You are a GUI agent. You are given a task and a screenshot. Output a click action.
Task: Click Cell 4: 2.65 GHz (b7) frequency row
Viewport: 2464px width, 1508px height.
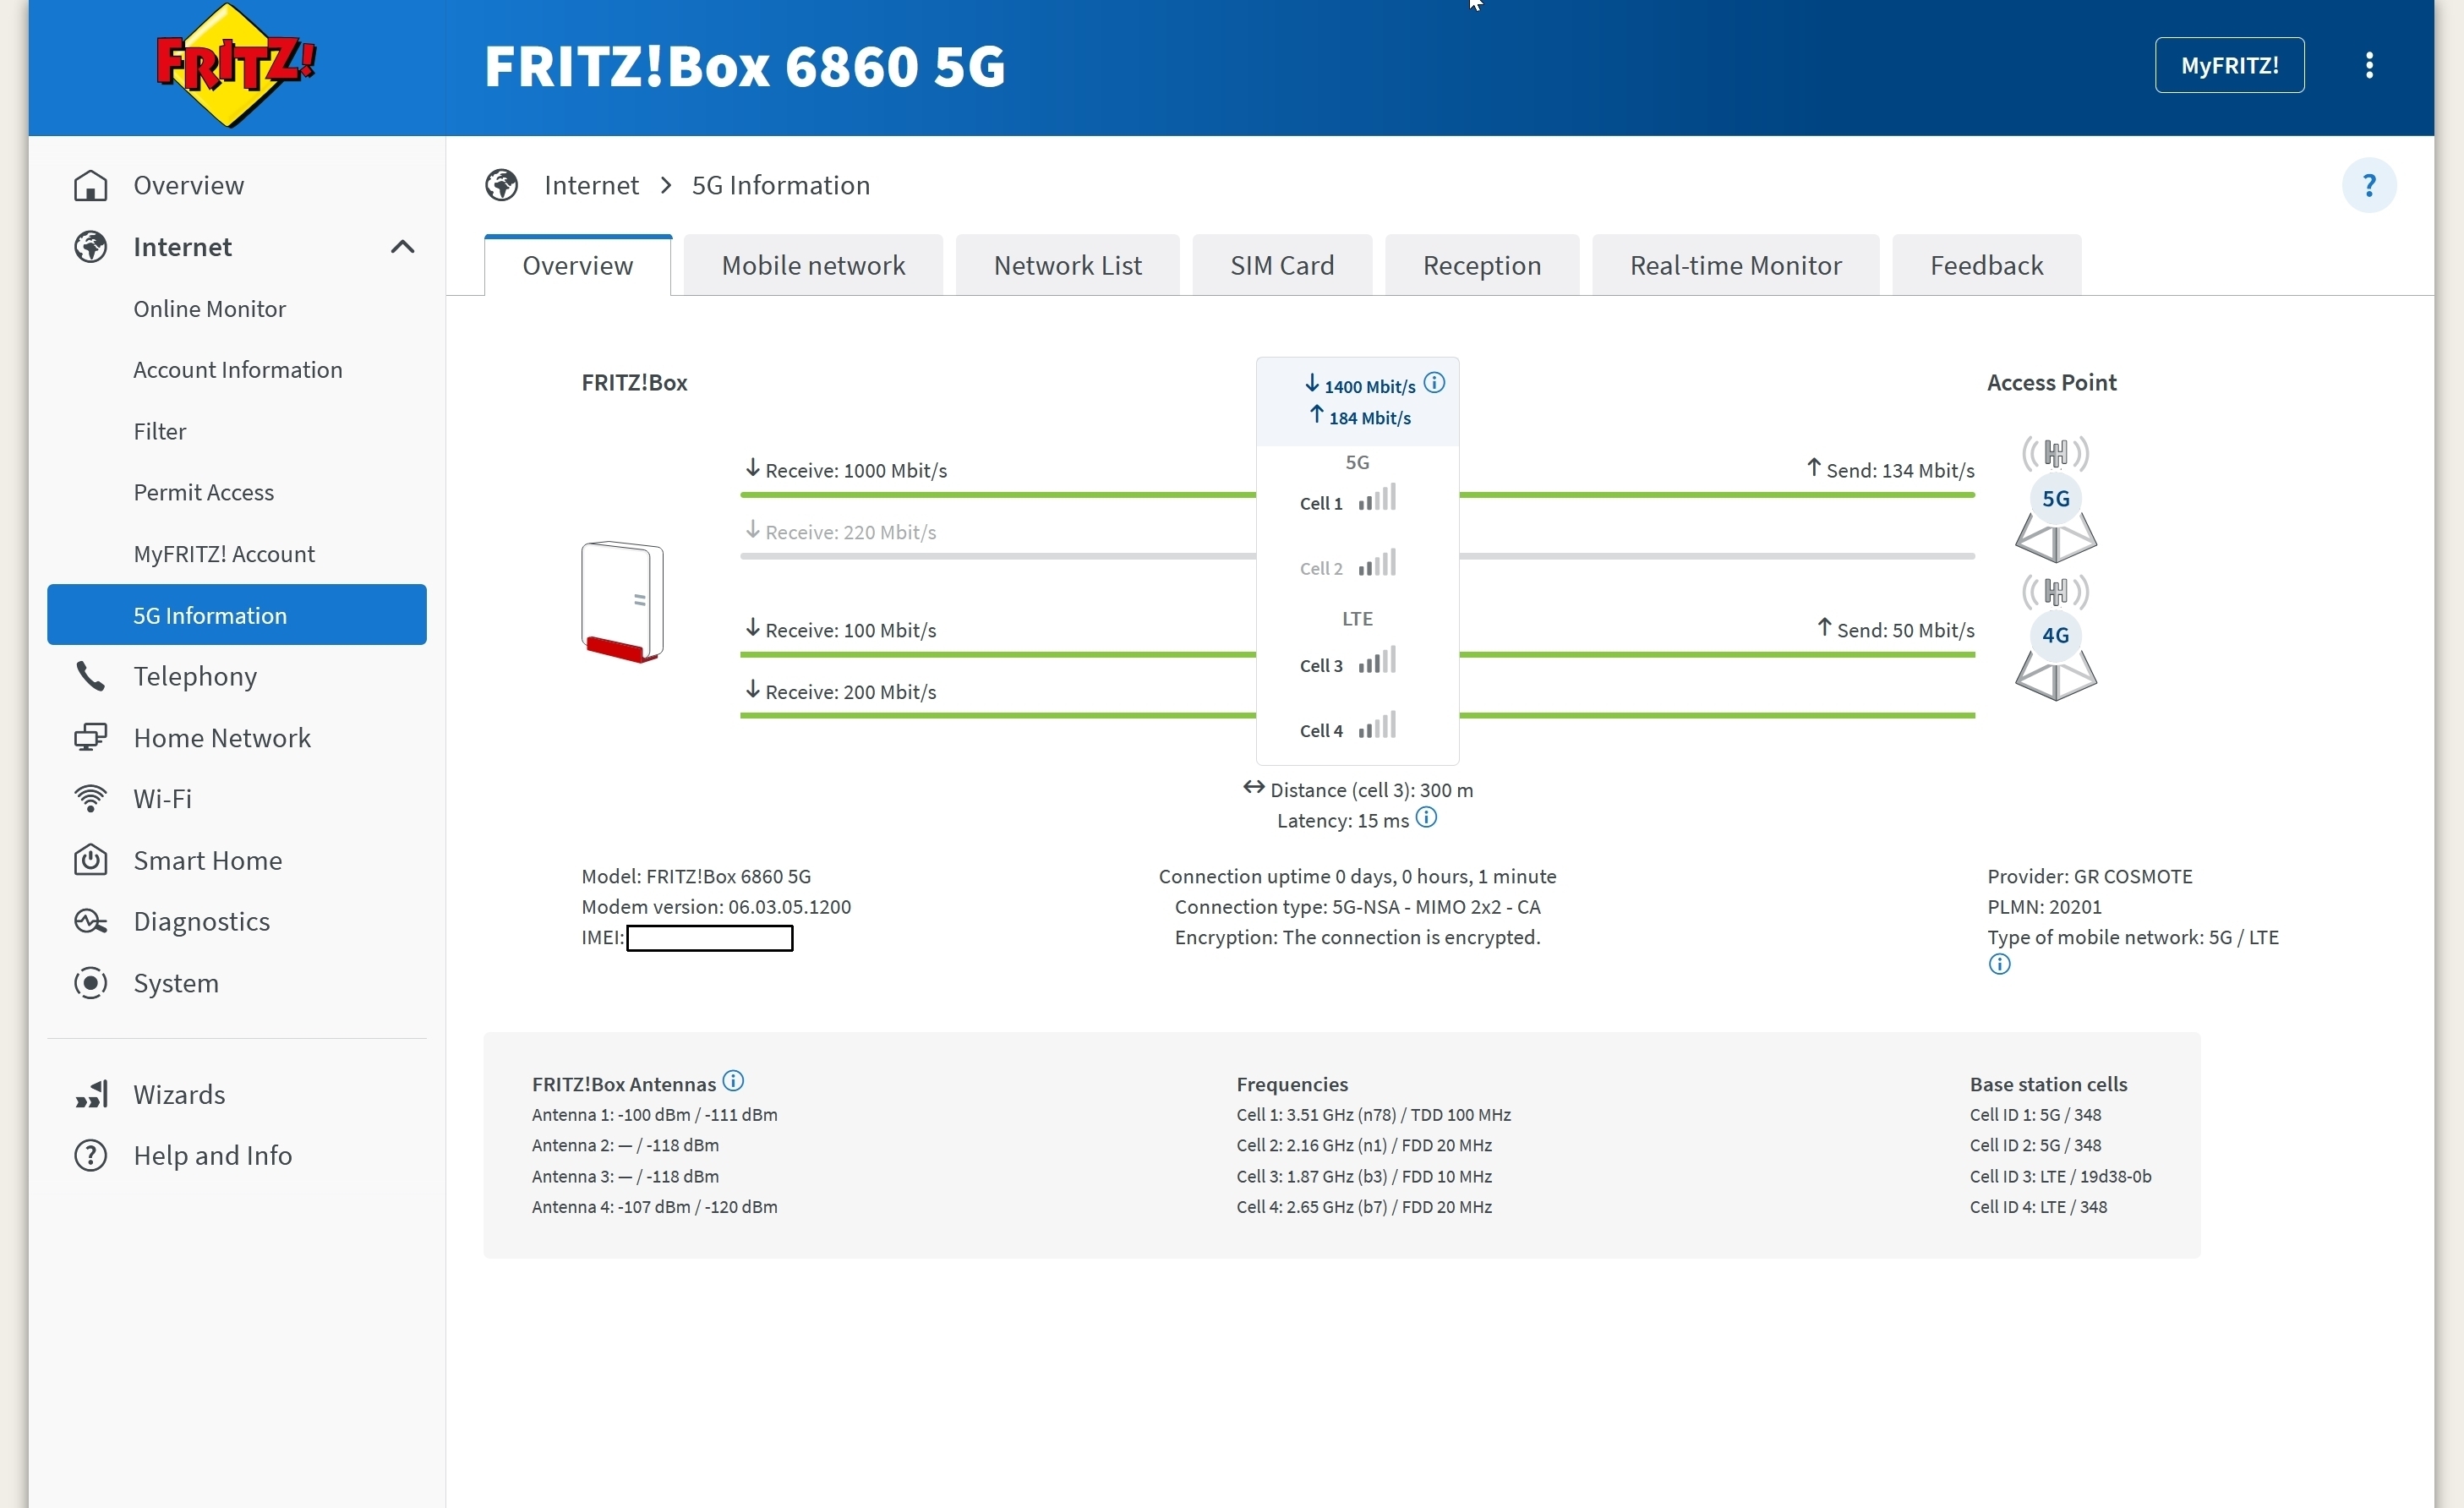pos(1364,1207)
